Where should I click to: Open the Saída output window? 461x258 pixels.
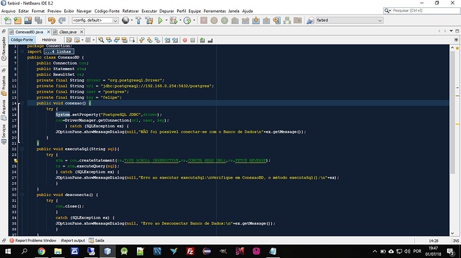(97, 241)
